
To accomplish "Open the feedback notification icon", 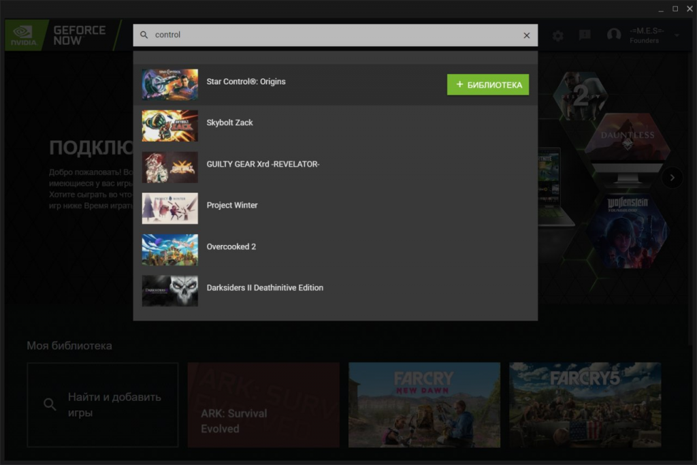I will [585, 35].
